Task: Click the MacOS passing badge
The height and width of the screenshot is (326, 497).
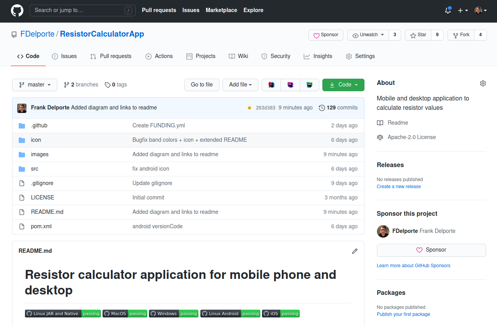Action: (x=125, y=314)
